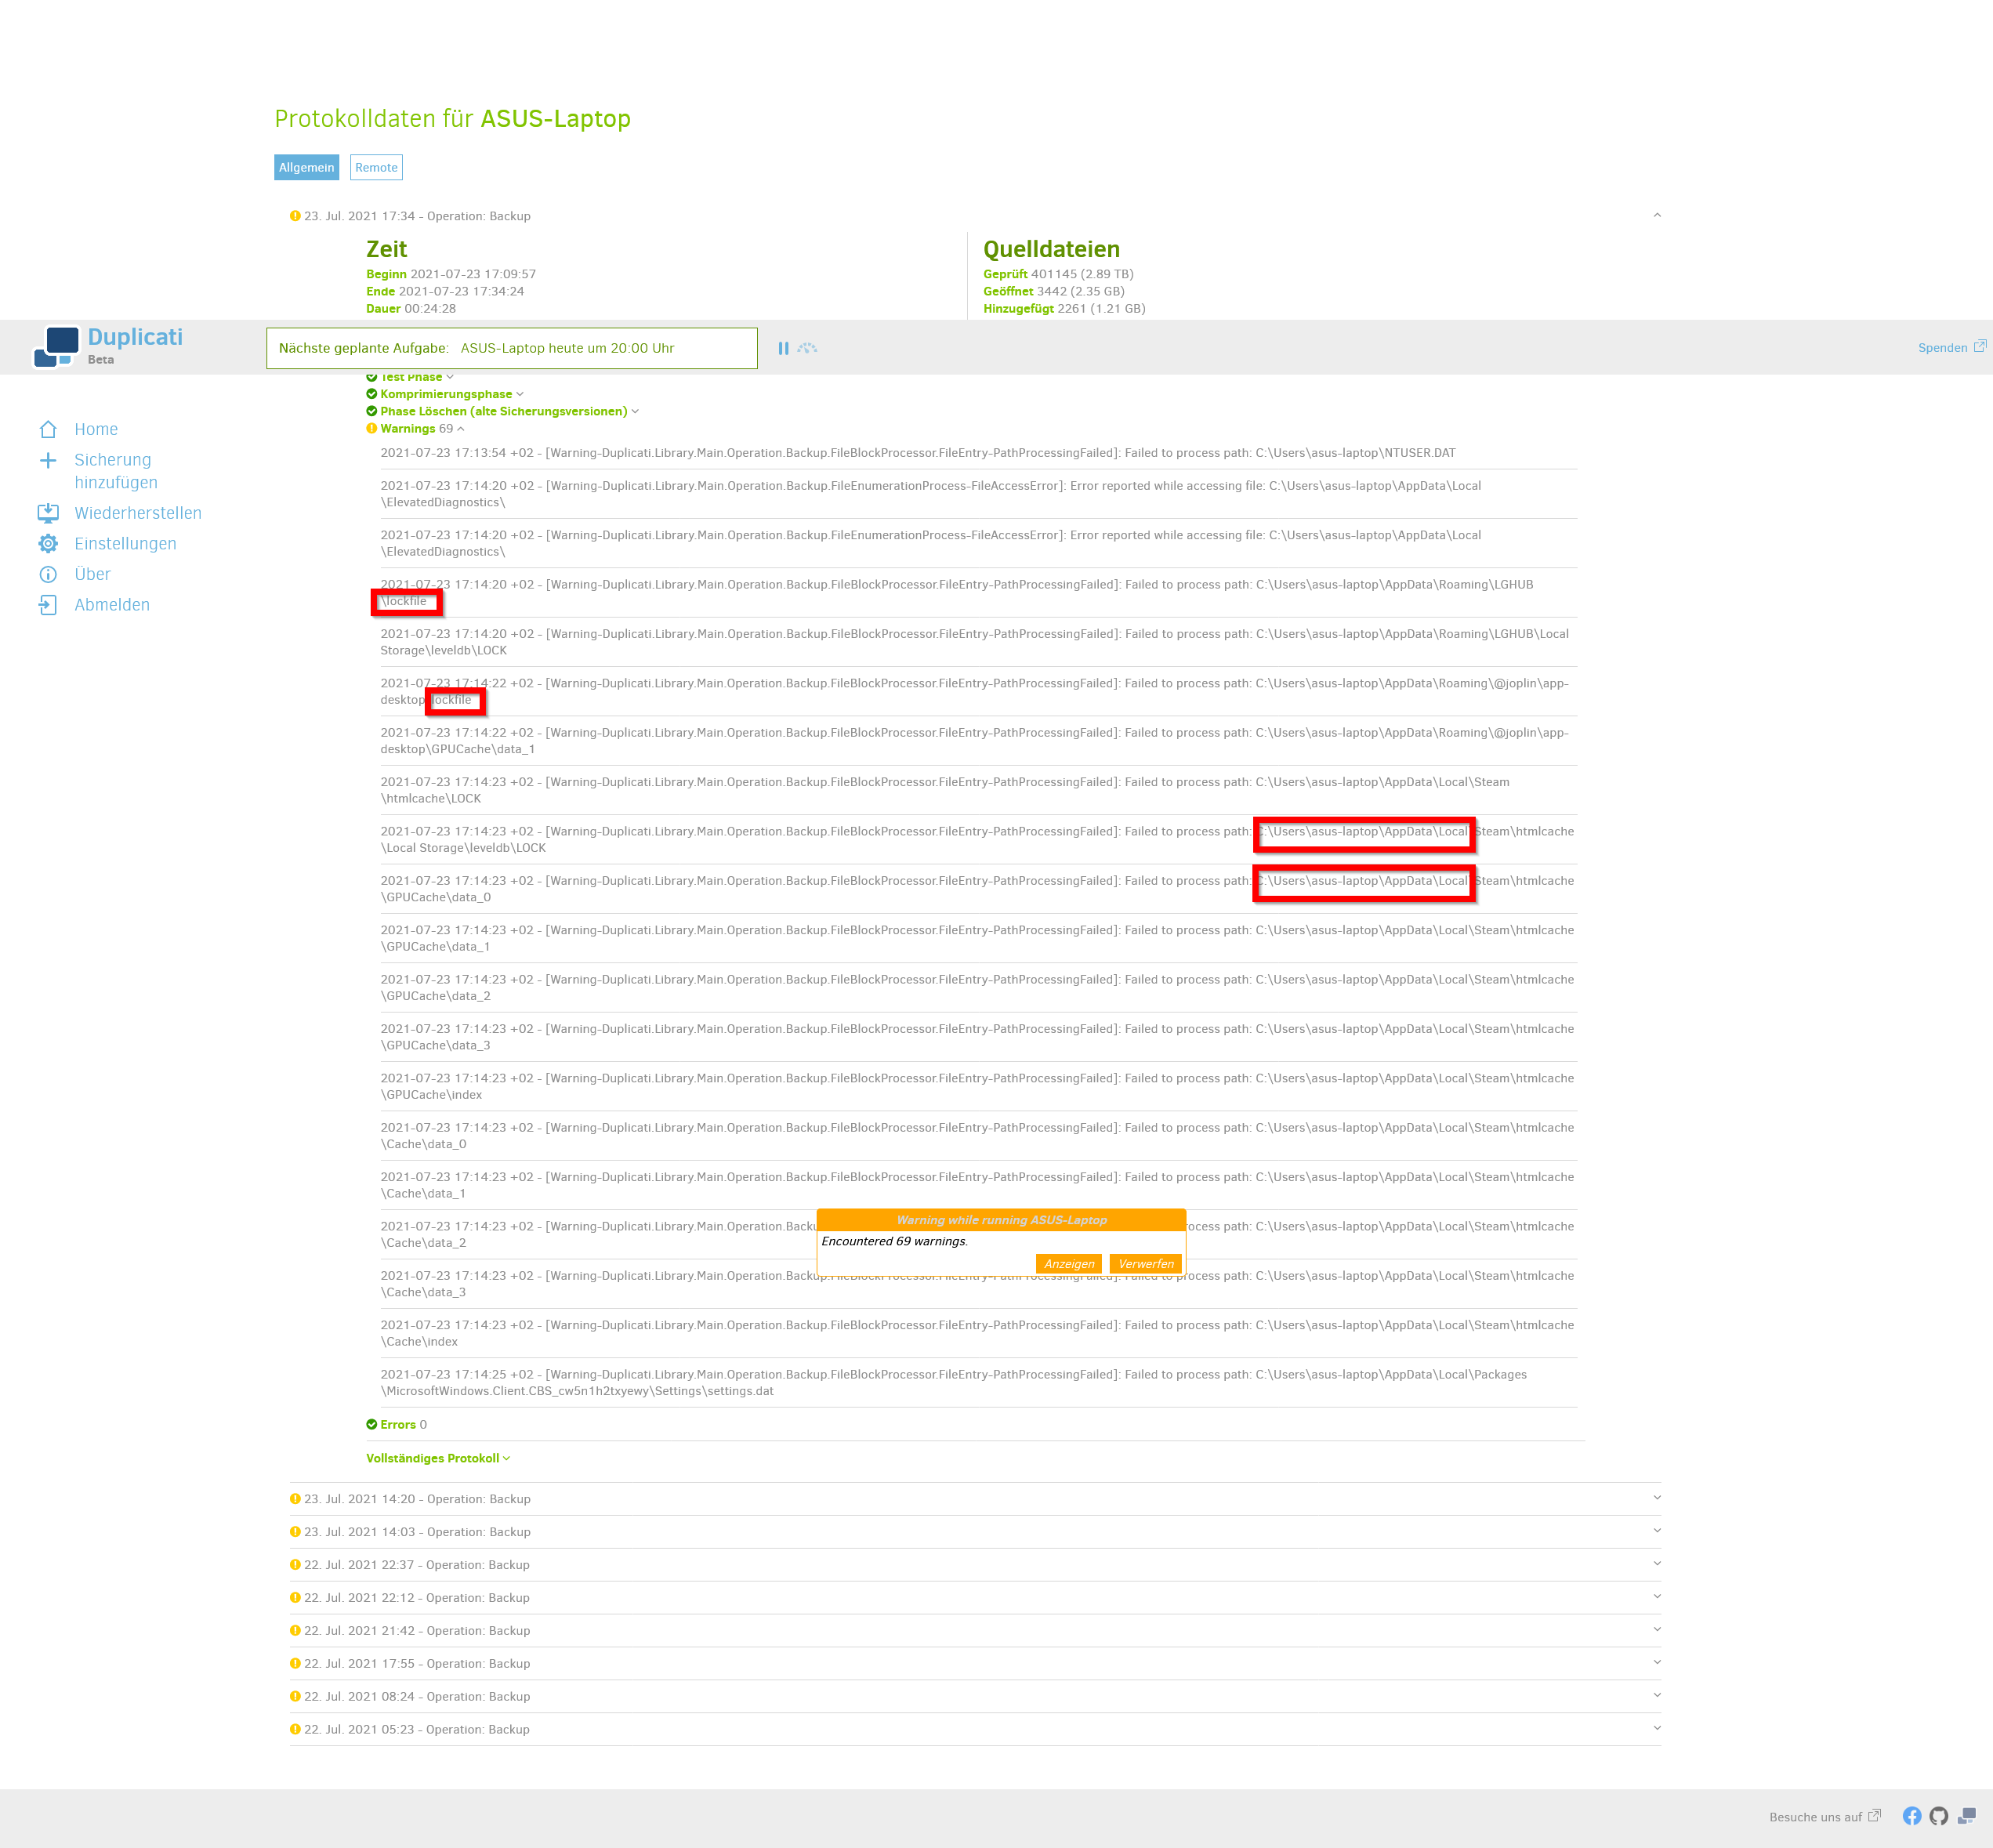
Task: Open the Über info page
Action: pos(92,574)
